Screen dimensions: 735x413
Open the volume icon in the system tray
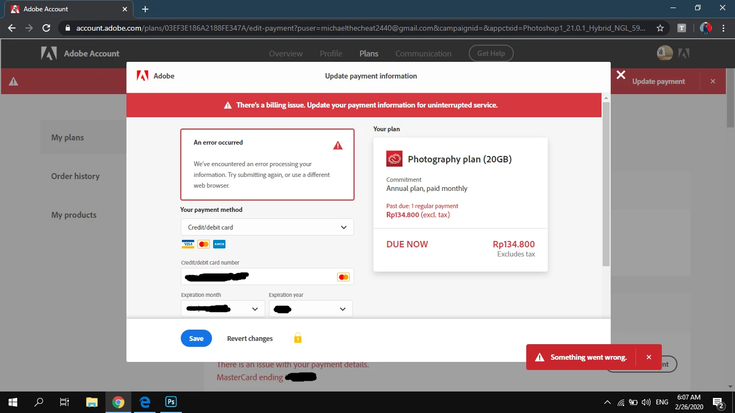646,402
